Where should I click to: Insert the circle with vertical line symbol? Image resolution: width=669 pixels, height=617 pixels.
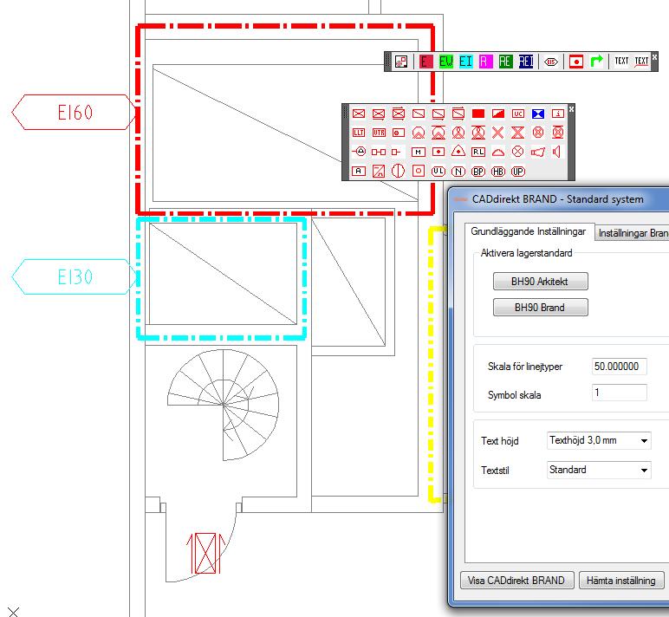(x=398, y=171)
